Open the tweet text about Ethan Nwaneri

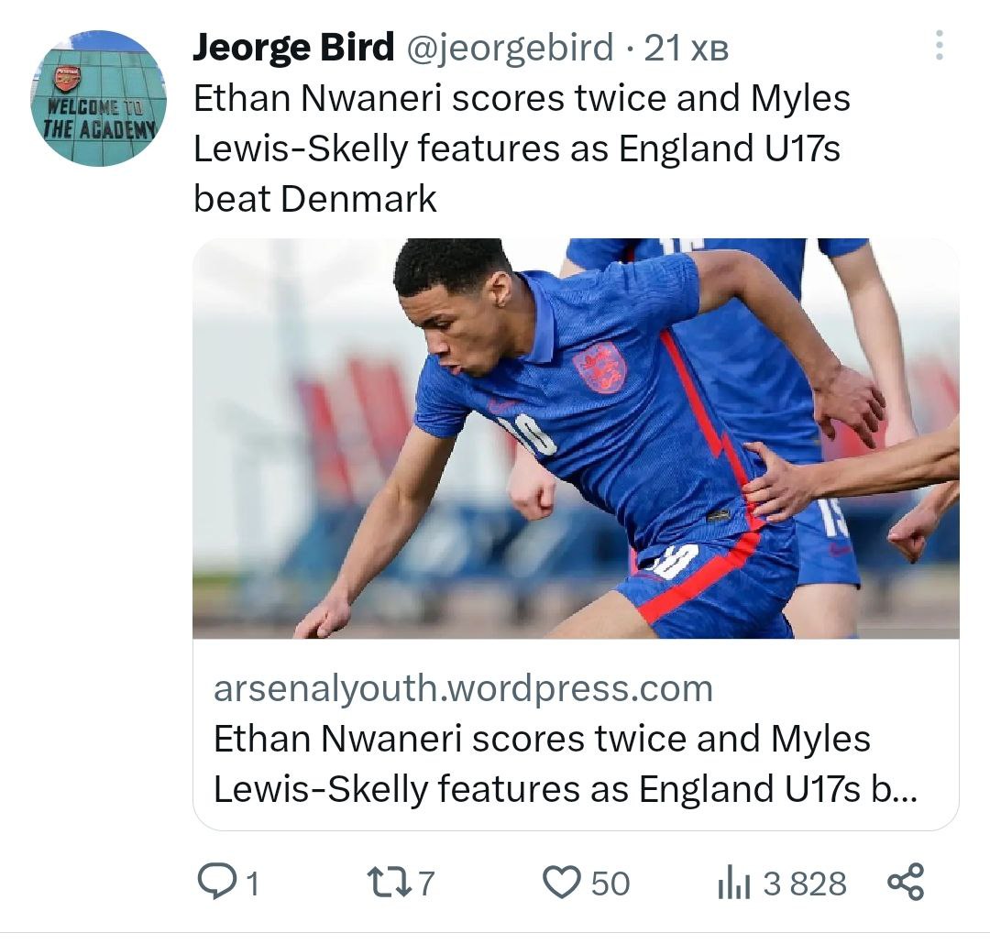521,148
